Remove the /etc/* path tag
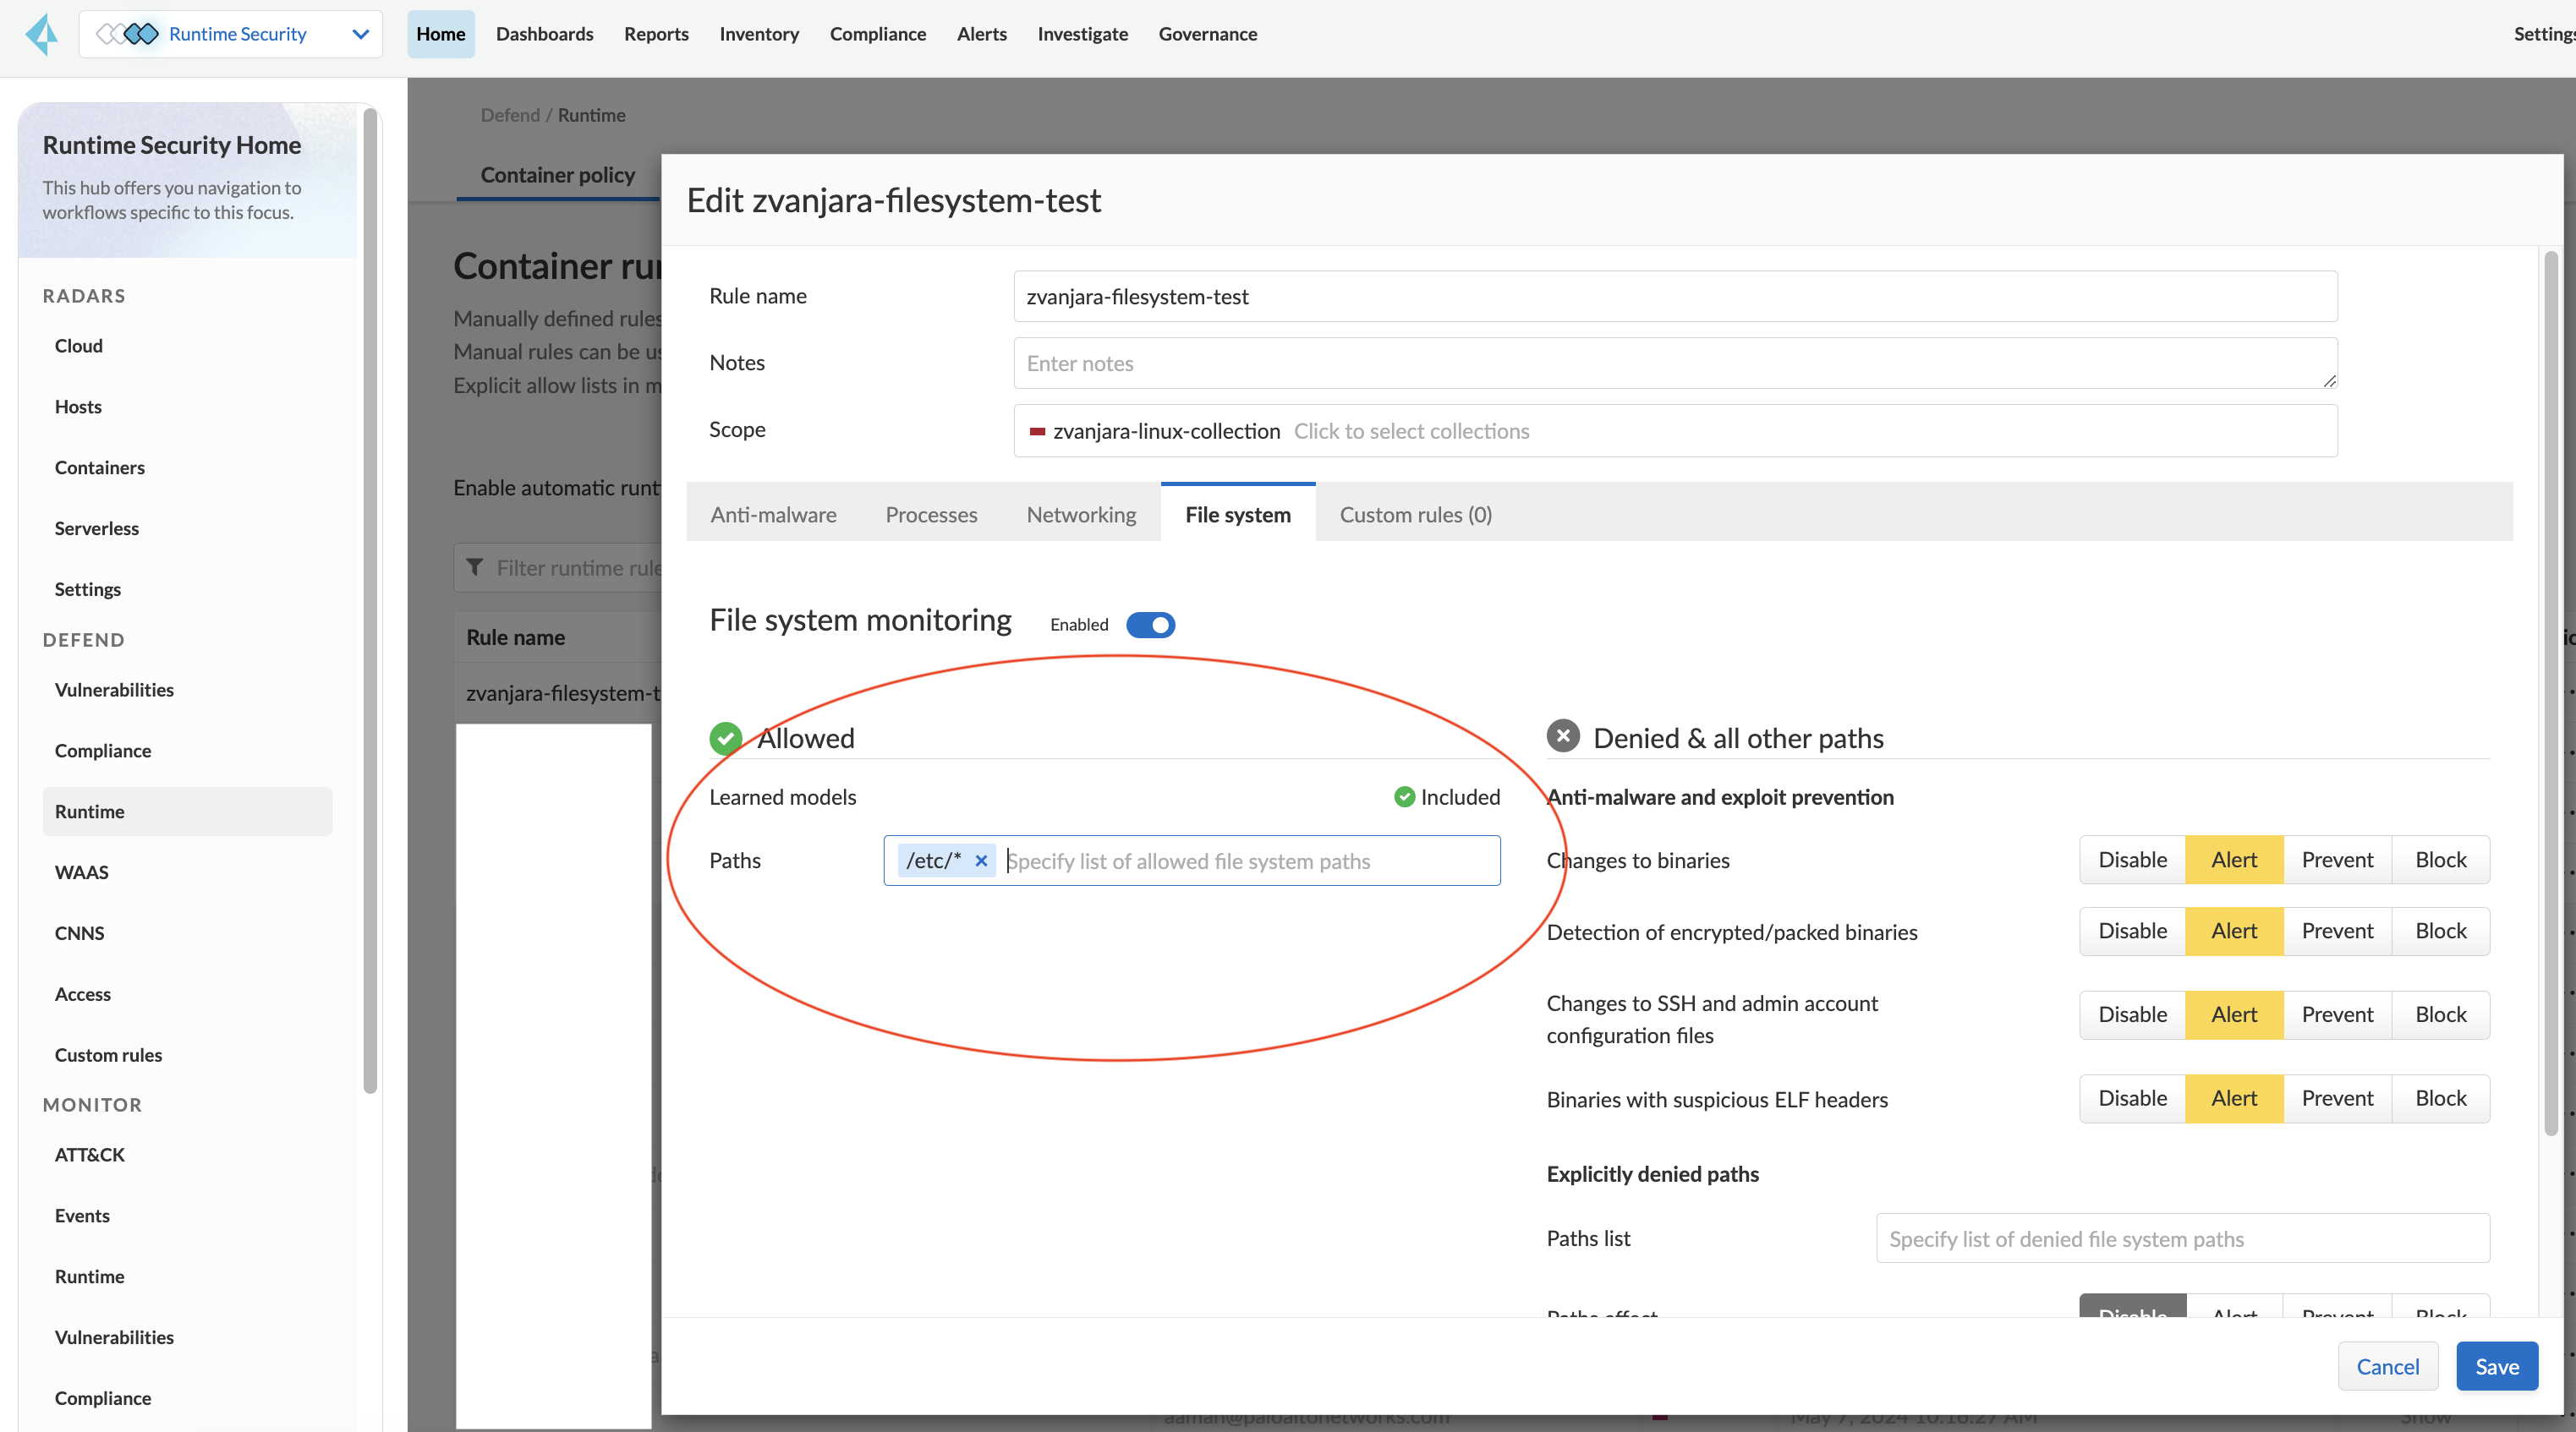The width and height of the screenshot is (2576, 1432). tap(981, 861)
